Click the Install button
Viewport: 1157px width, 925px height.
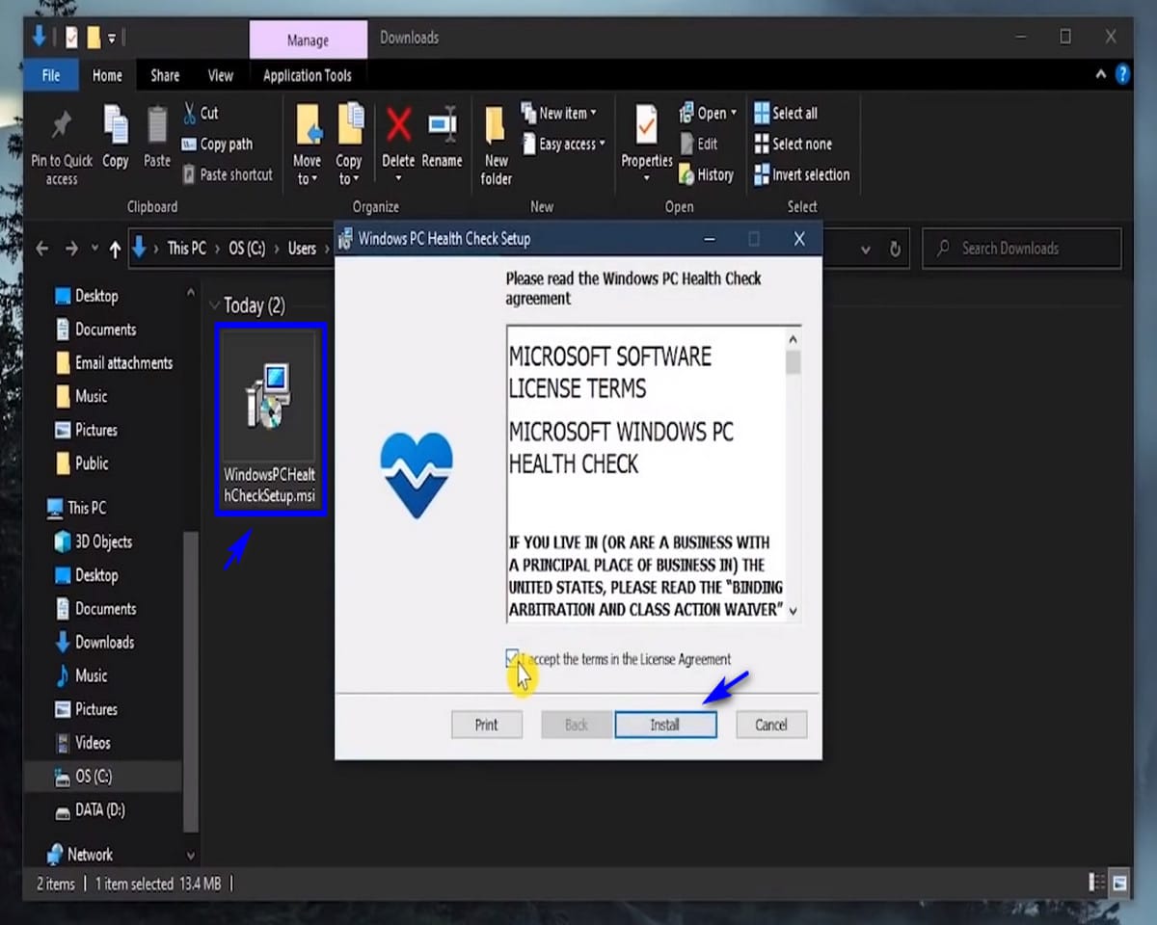coord(665,725)
